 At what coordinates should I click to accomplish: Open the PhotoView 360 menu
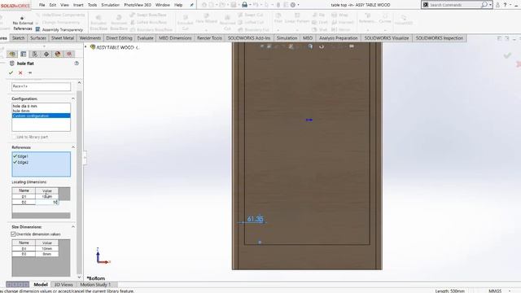click(138, 5)
